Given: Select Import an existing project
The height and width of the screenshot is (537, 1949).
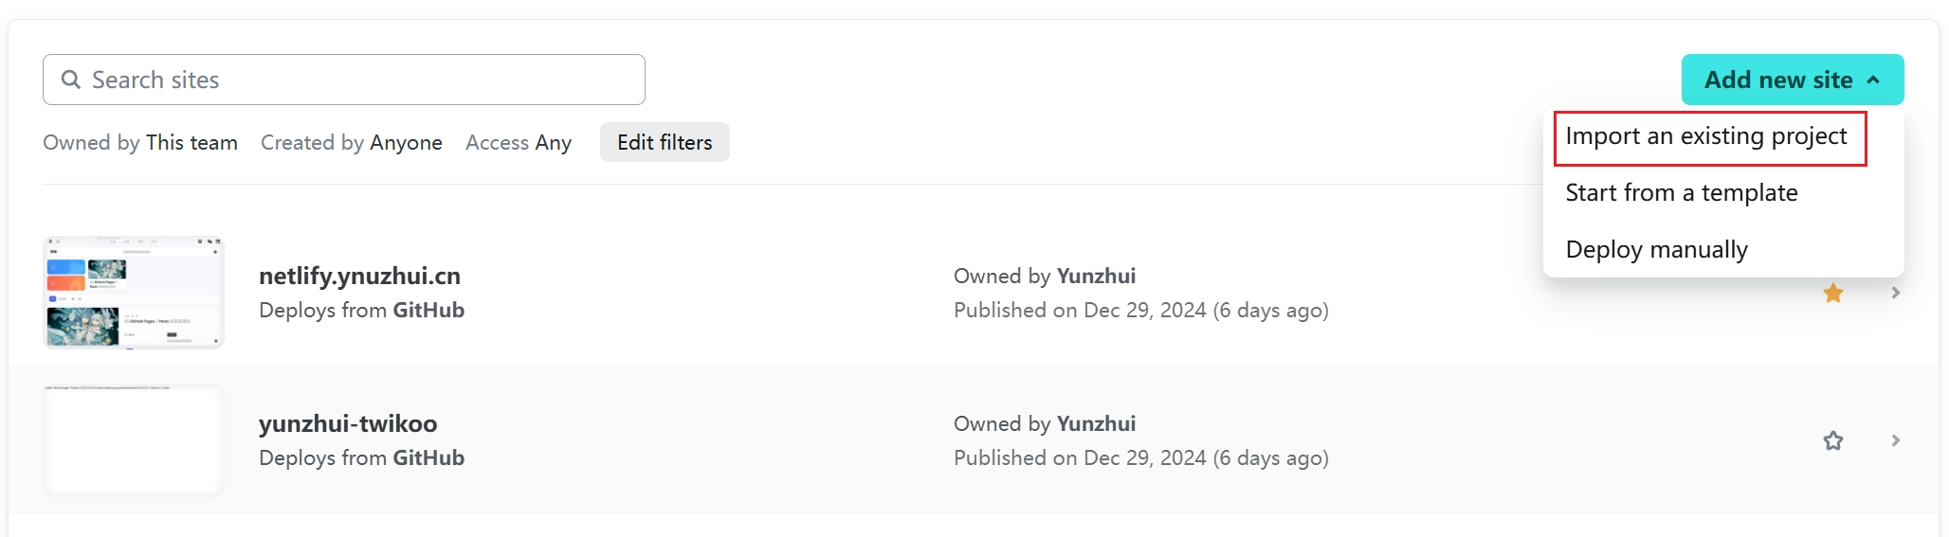Looking at the screenshot, I should 1706,136.
